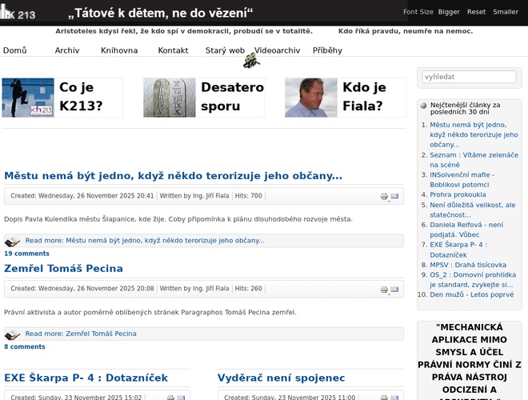Open 'Prohra prokoukla' in popular articles list

(x=458, y=194)
